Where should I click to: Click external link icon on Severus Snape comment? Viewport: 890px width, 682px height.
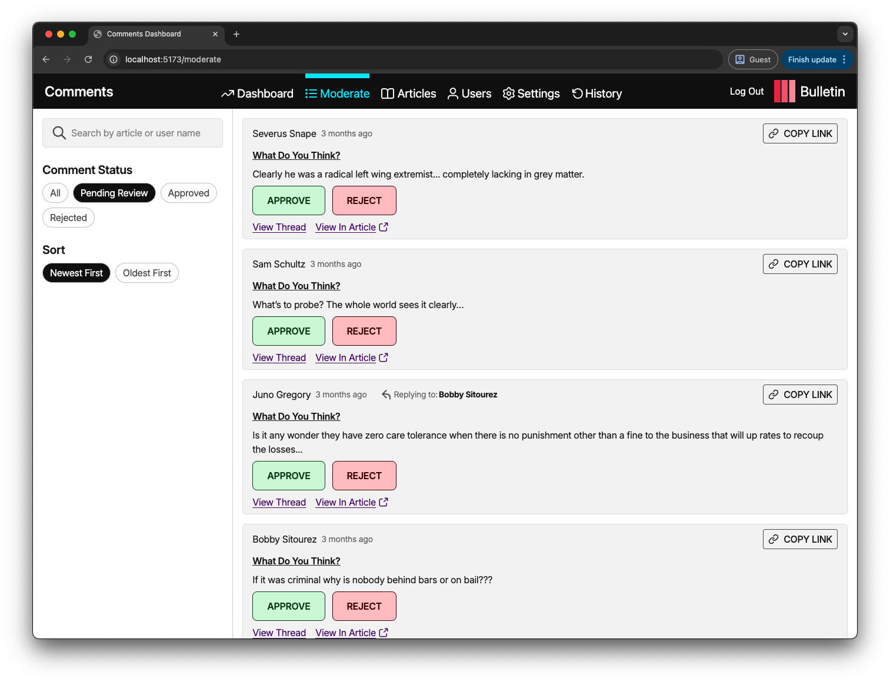[384, 227]
